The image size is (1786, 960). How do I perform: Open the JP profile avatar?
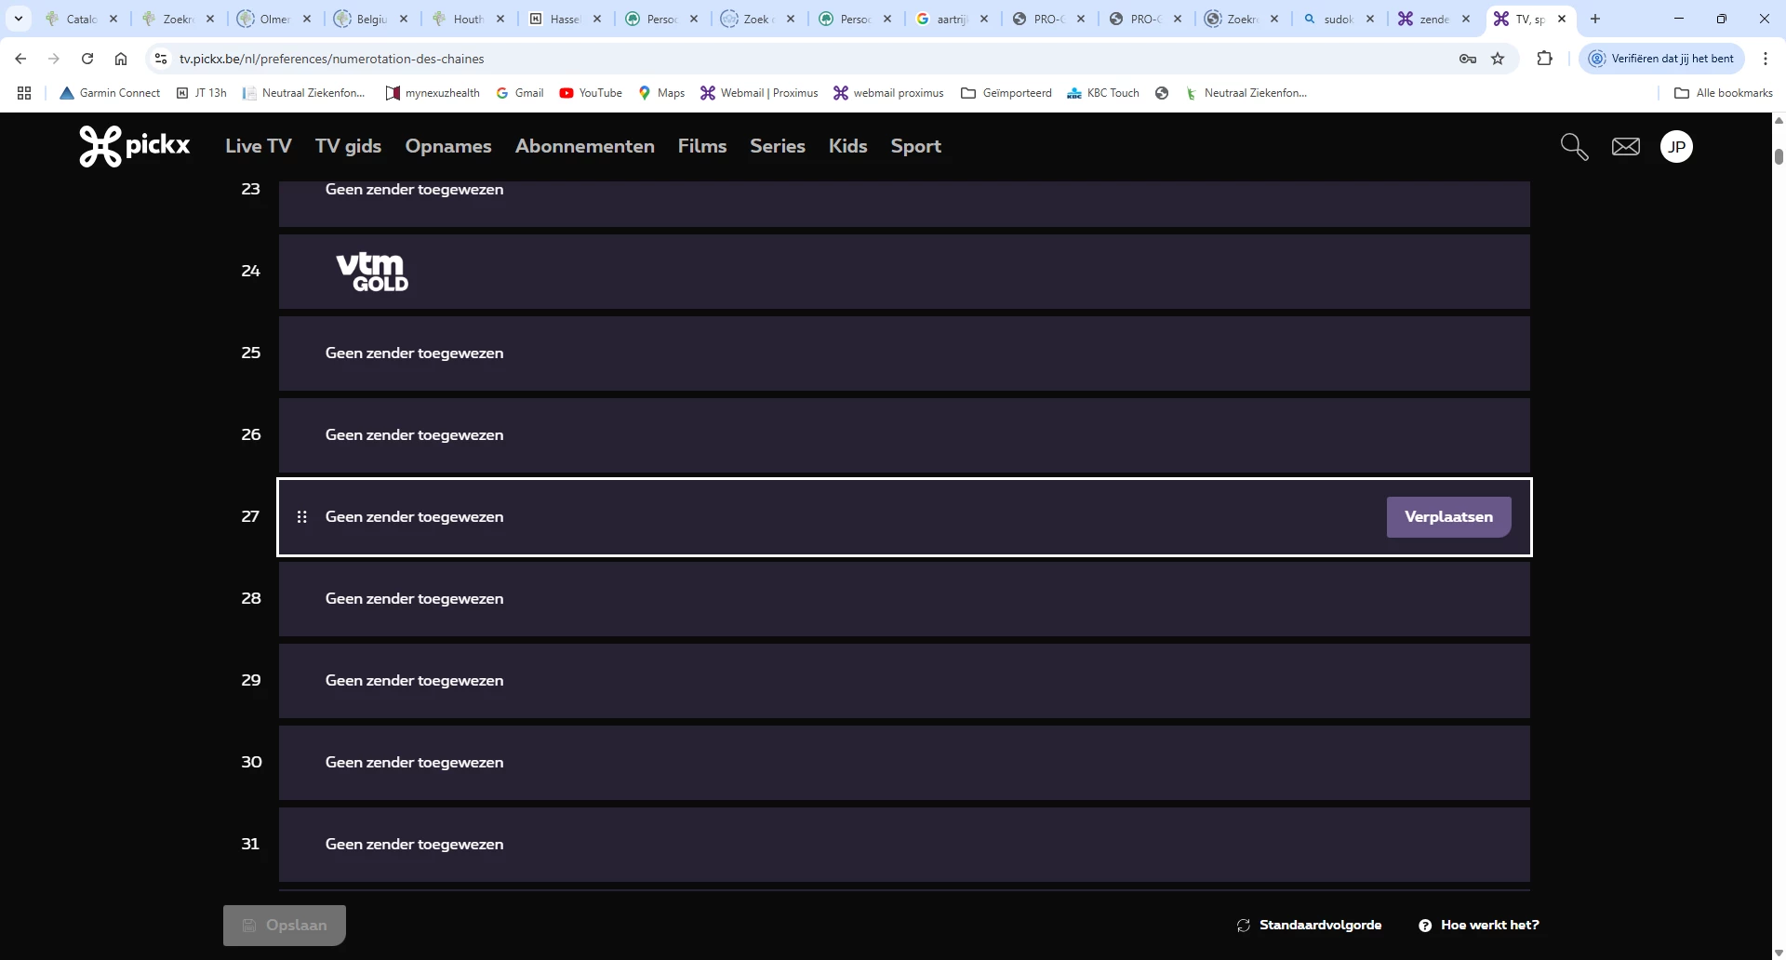pos(1676,146)
